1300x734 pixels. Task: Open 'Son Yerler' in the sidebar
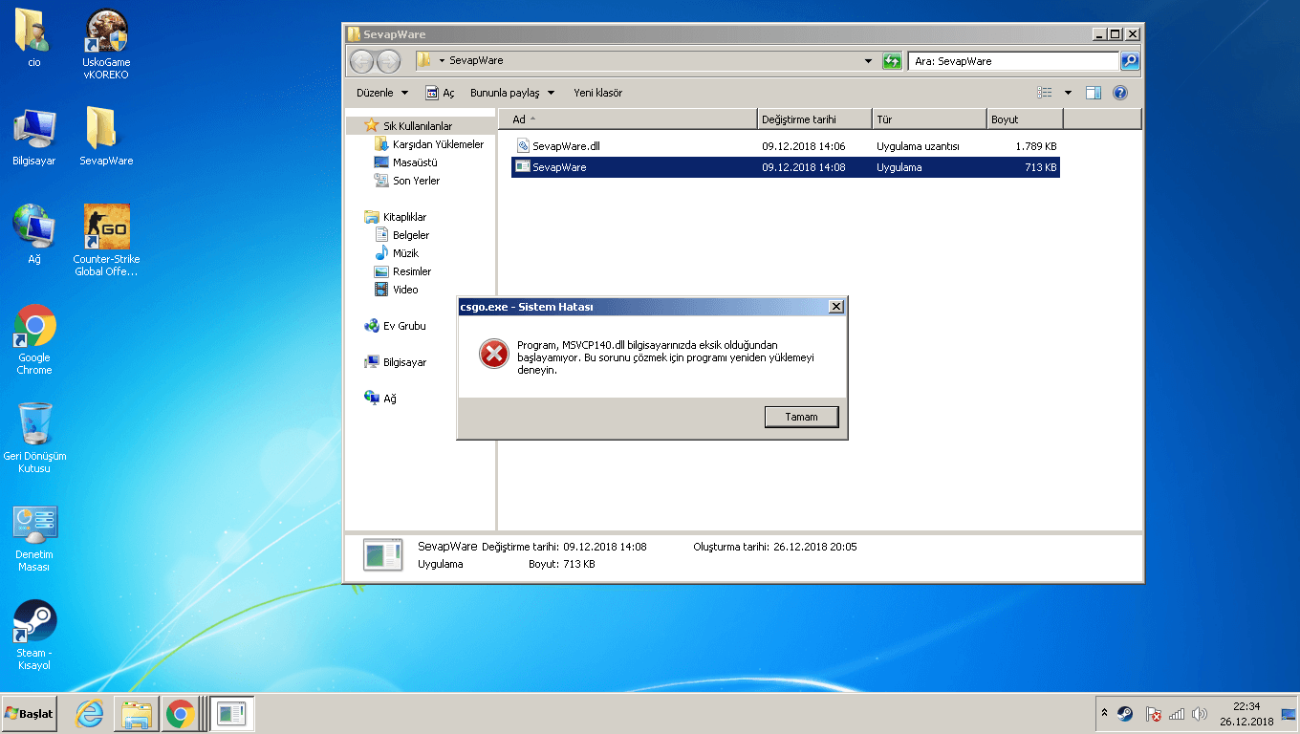(416, 181)
